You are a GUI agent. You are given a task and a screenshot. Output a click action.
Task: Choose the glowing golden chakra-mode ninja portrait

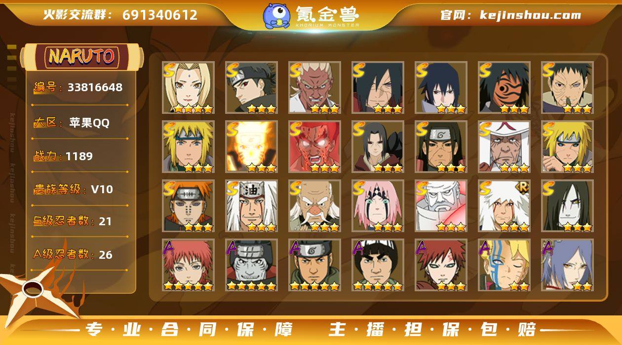tap(251, 147)
